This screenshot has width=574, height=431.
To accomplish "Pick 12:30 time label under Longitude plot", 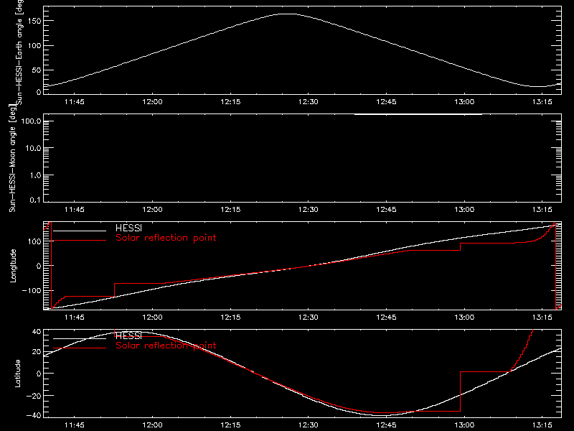I will click(x=309, y=318).
